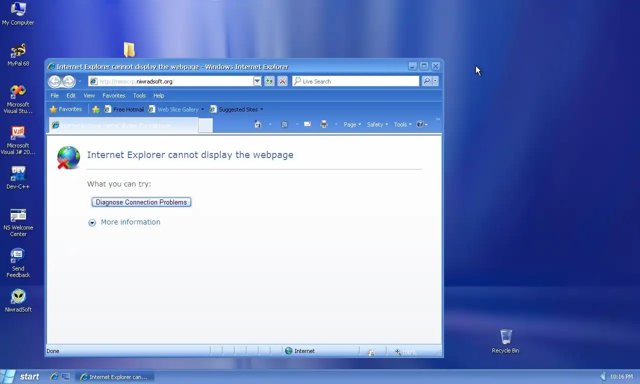This screenshot has width=640, height=384.
Task: Open the Home button dropdown arrow
Action: point(270,124)
